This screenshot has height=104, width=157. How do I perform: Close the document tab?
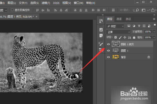pos(36,17)
